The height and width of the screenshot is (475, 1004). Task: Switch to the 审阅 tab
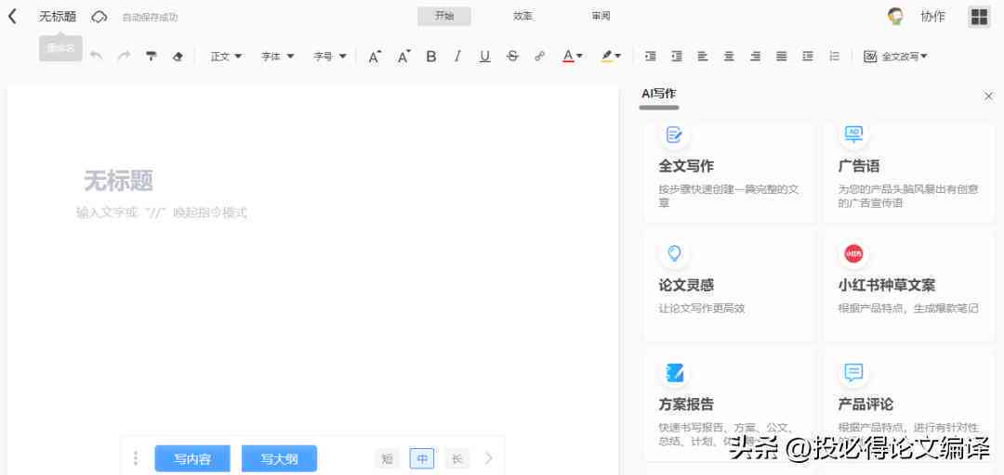(x=601, y=17)
